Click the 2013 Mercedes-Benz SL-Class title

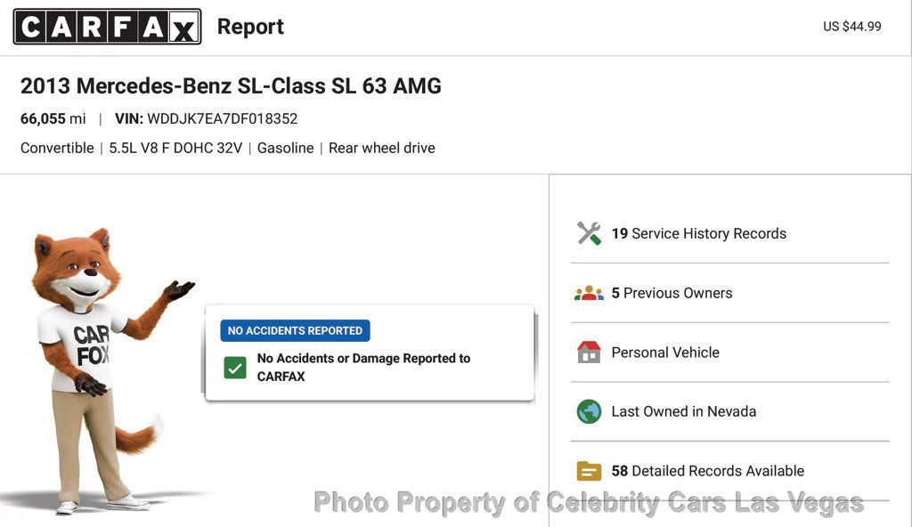231,86
